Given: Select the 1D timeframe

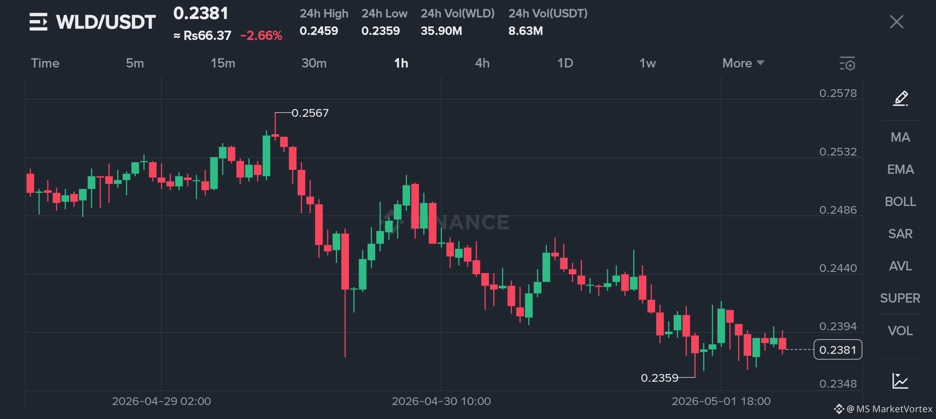Looking at the screenshot, I should pos(565,63).
